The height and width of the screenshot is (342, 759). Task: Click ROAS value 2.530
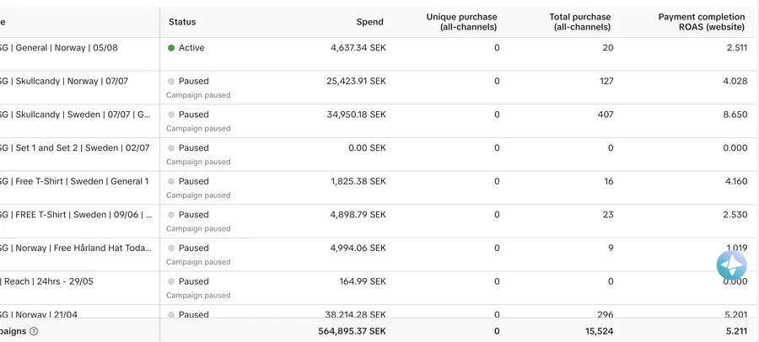click(735, 215)
